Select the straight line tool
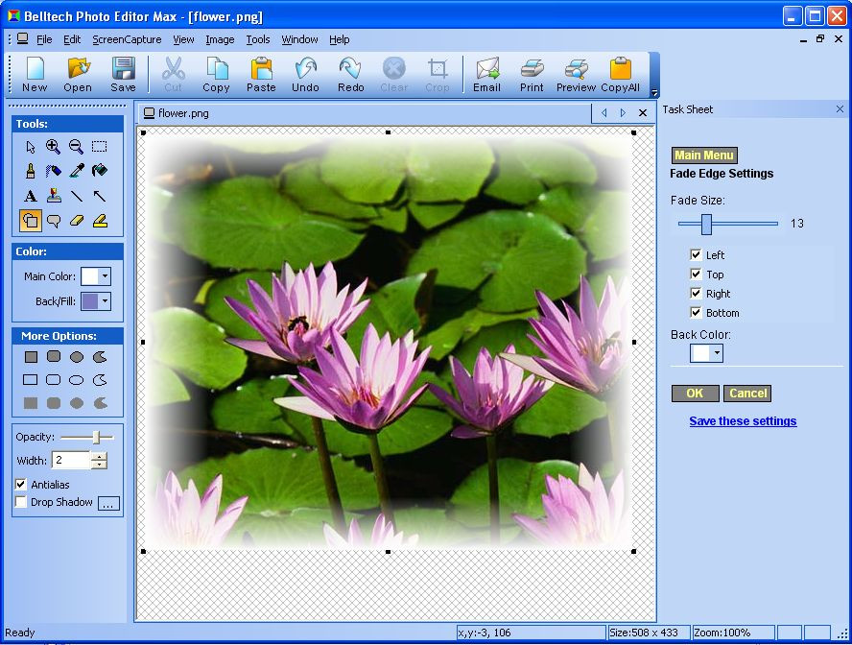Viewport: 852px width, 645px height. pyautogui.click(x=77, y=196)
